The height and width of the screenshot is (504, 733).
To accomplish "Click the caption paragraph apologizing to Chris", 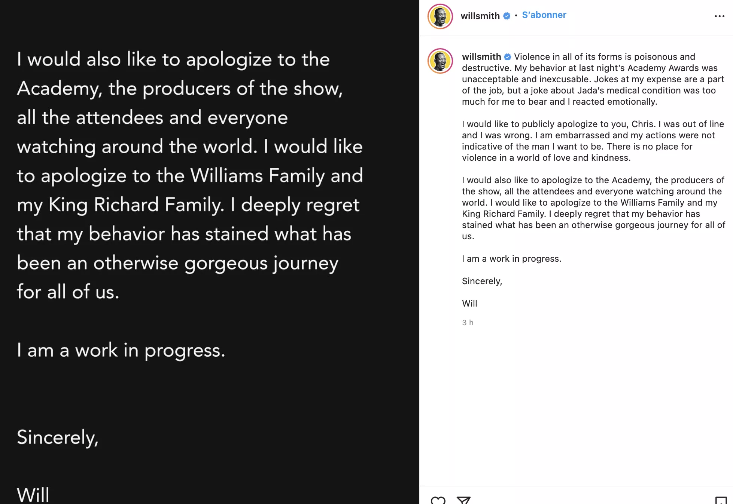I will click(x=593, y=141).
